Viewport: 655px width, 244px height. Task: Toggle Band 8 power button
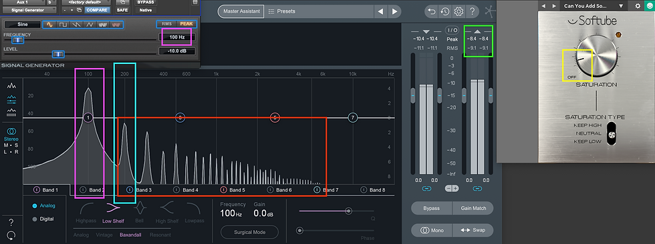pyautogui.click(x=364, y=190)
